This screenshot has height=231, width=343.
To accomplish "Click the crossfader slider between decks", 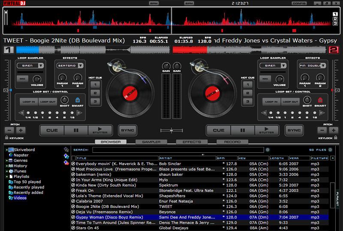I will [171, 130].
